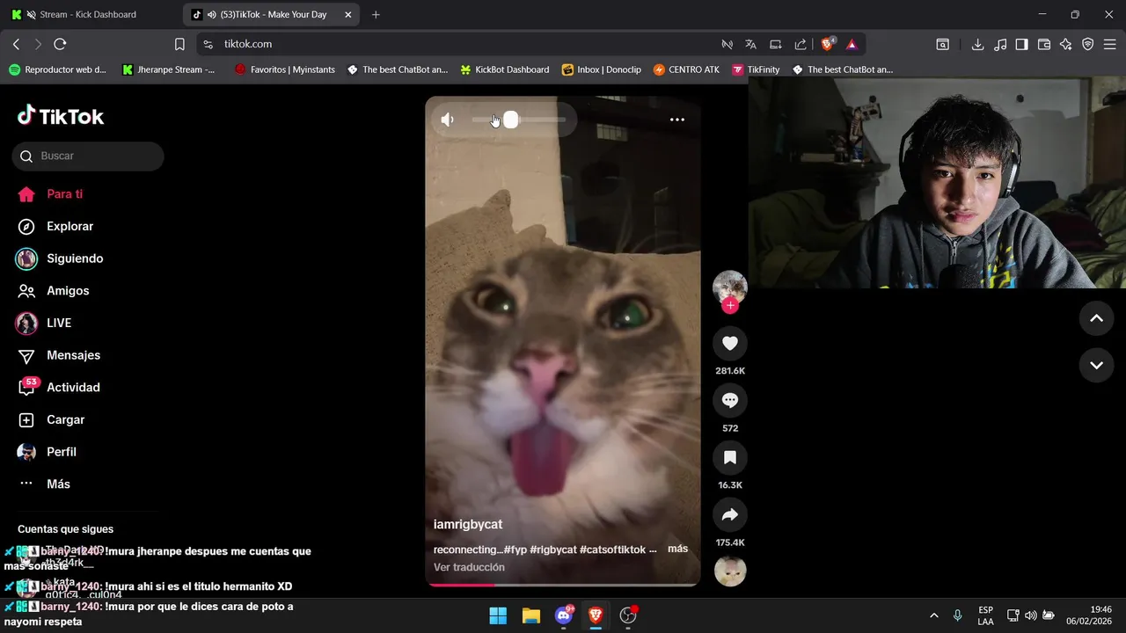Open the Leo AI sparkle icon

point(1065,44)
